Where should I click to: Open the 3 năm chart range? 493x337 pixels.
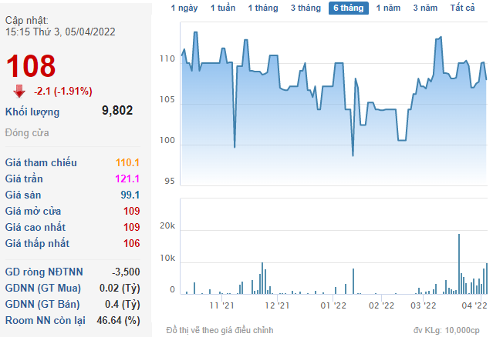click(x=425, y=8)
